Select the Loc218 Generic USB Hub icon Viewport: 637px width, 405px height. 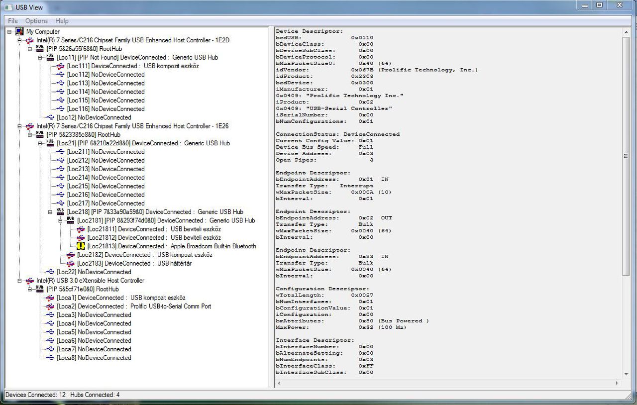coord(60,212)
